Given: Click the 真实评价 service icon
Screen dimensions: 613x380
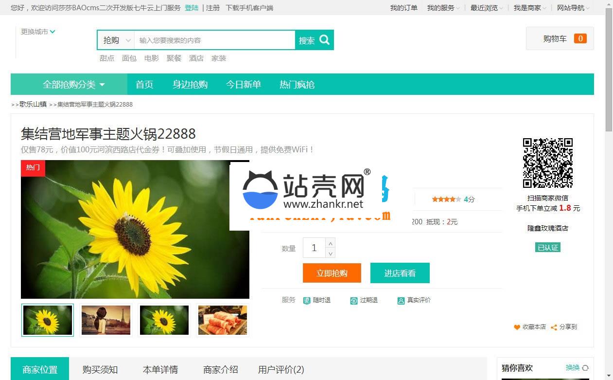Looking at the screenshot, I should [x=401, y=301].
